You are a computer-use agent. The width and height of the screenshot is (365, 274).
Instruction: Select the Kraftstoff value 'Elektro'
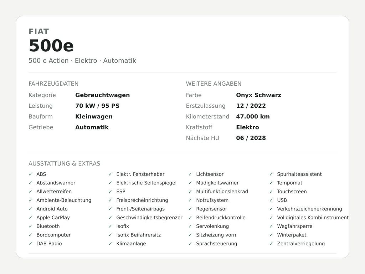coord(247,127)
